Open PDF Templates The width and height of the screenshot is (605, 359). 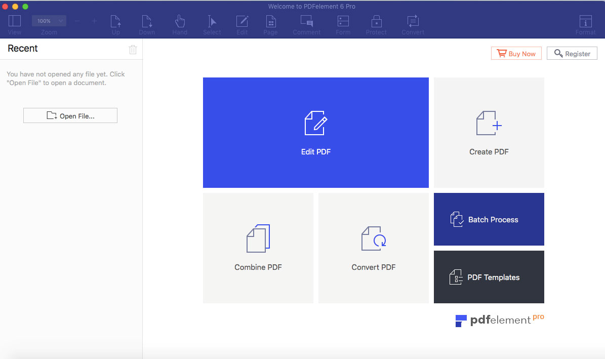pyautogui.click(x=488, y=277)
